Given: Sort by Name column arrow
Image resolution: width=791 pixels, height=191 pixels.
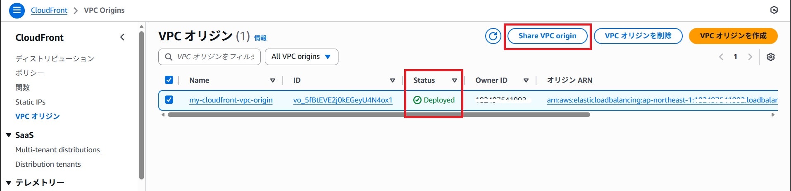Looking at the screenshot, I should click(x=273, y=80).
